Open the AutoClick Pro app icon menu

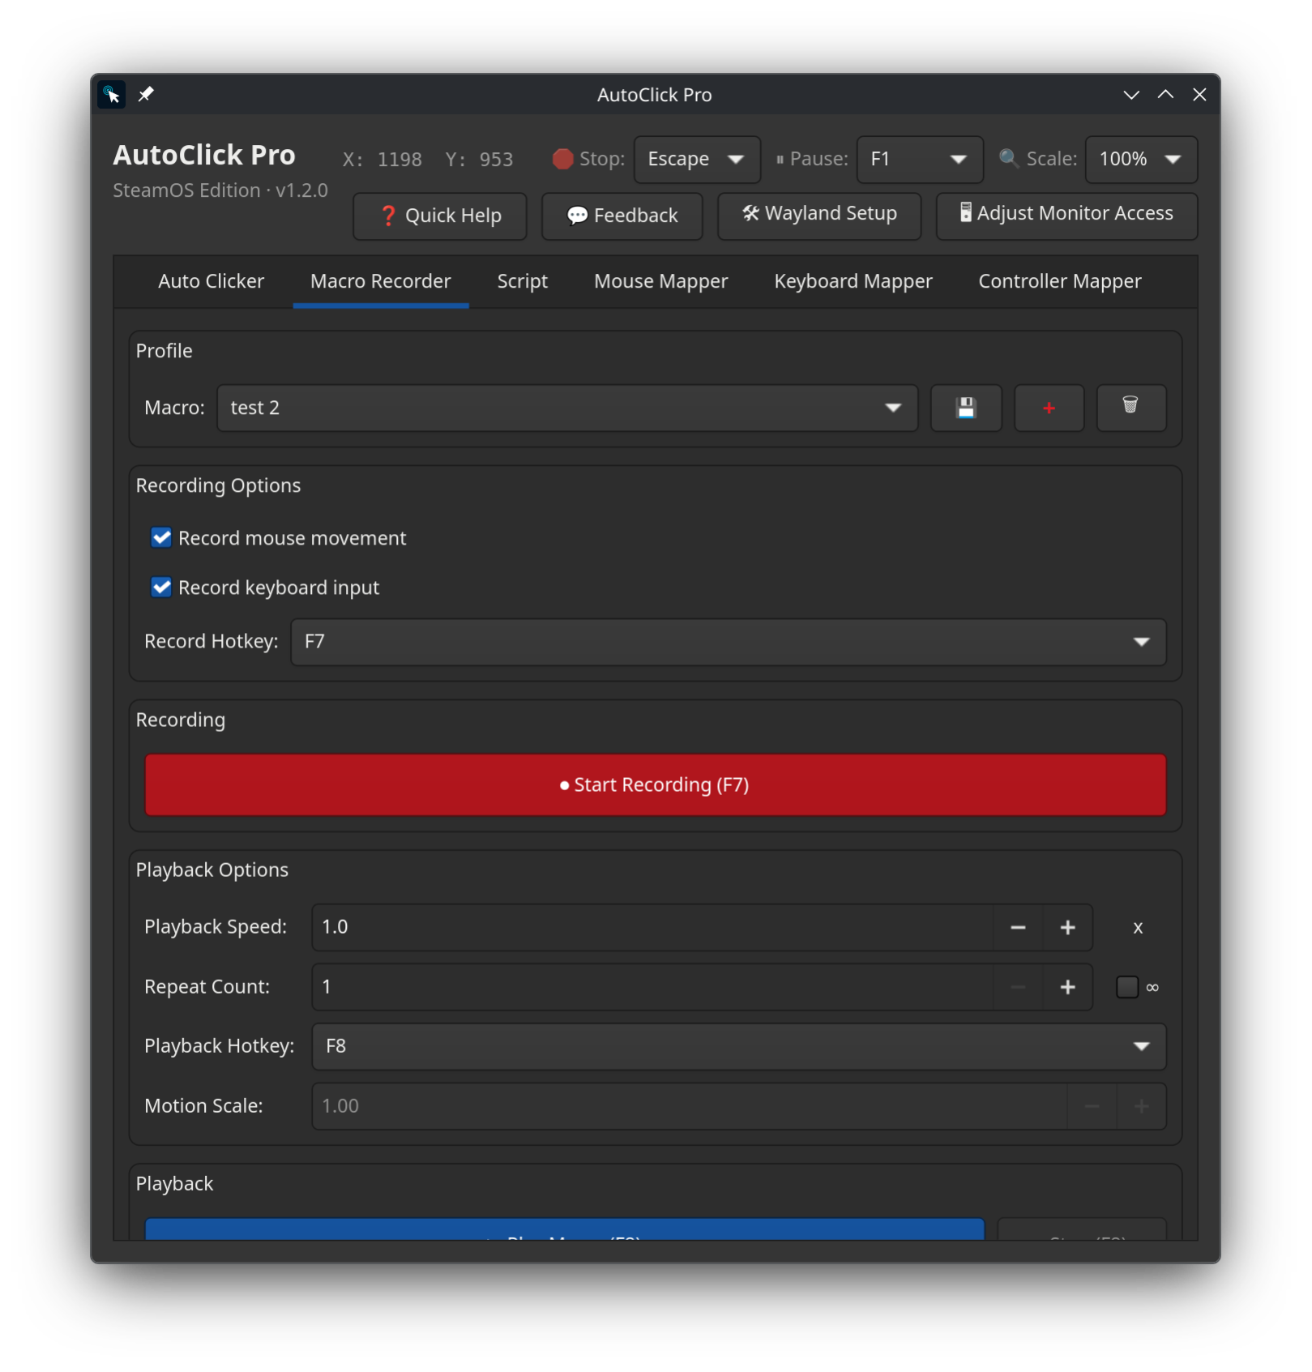[x=112, y=95]
